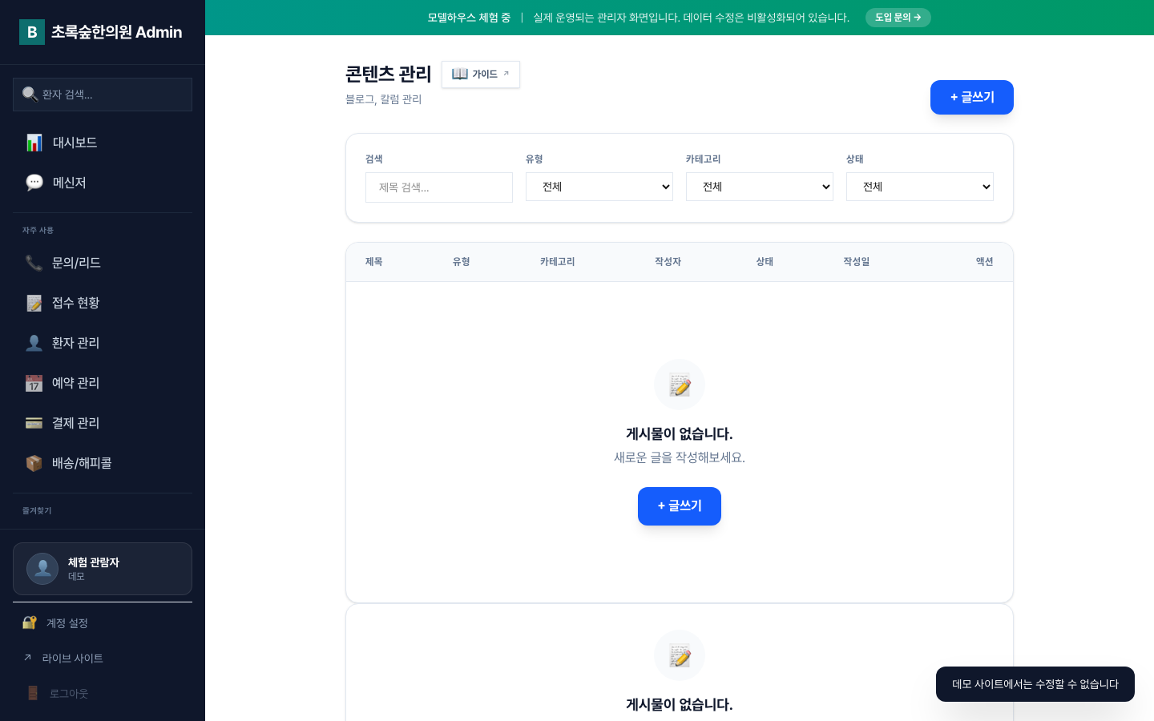Click 로그아웃 in sidebar
Screen dimensions: 1154x721
click(103, 693)
